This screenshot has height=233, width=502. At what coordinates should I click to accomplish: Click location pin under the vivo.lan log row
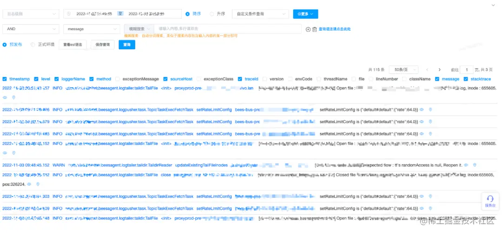tap(13, 97)
